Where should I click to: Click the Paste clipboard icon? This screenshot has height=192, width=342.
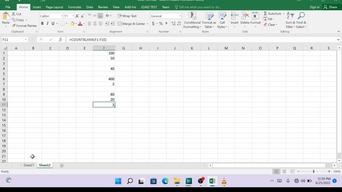click(6, 17)
